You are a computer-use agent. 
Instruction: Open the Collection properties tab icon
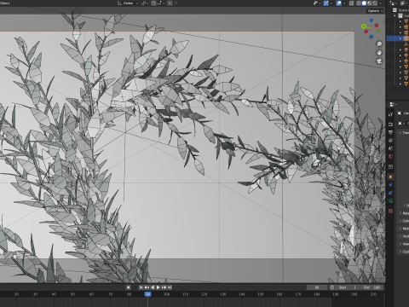pyautogui.click(x=391, y=166)
